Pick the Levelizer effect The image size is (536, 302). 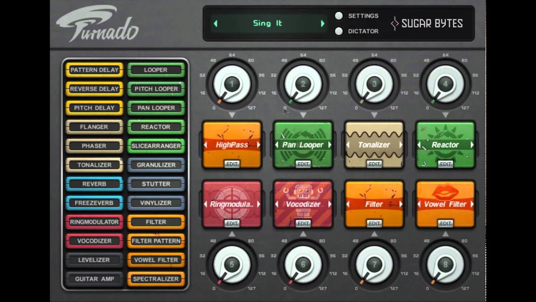click(94, 260)
